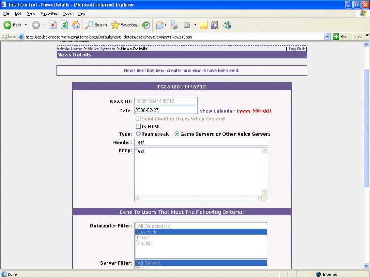Check the Is HTML checkbox

coord(138,126)
